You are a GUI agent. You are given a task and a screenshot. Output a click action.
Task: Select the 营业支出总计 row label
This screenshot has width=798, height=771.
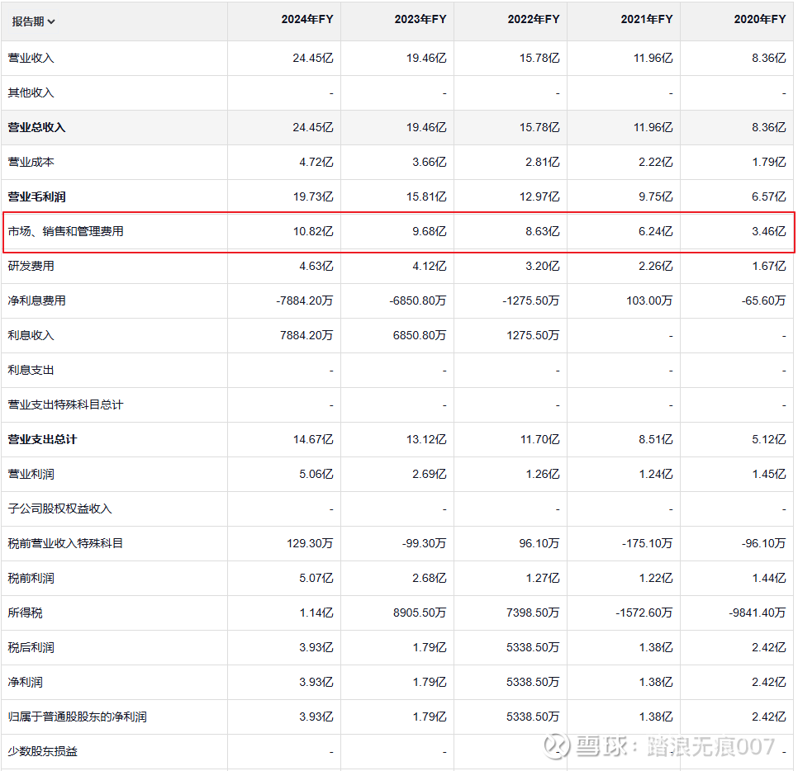(42, 440)
